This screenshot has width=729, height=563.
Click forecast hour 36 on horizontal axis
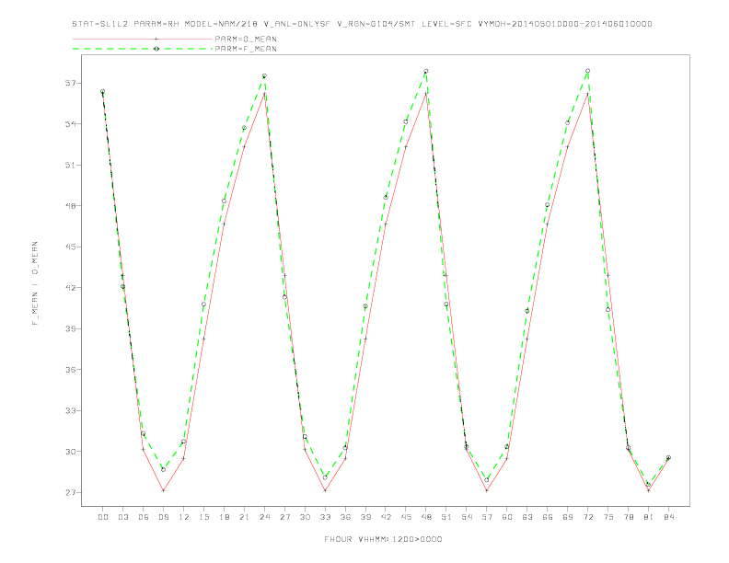(345, 517)
